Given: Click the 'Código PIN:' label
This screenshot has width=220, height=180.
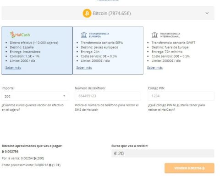Looking at the screenshot, I should click(x=156, y=88).
